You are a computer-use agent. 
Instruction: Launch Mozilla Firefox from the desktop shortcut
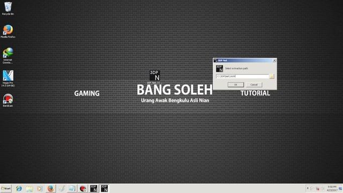pos(8,31)
